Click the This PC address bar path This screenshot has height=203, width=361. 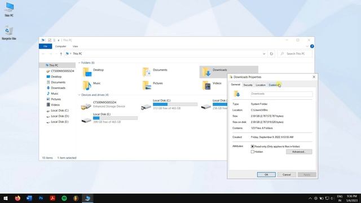(x=77, y=54)
